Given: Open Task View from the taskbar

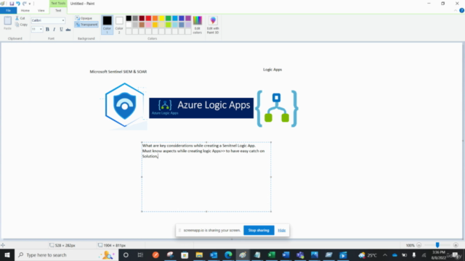Looking at the screenshot, I should [x=140, y=254].
